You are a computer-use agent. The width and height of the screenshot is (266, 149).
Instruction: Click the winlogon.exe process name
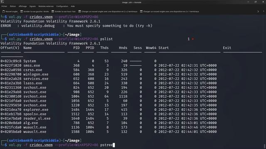pyautogui.click(x=36, y=74)
